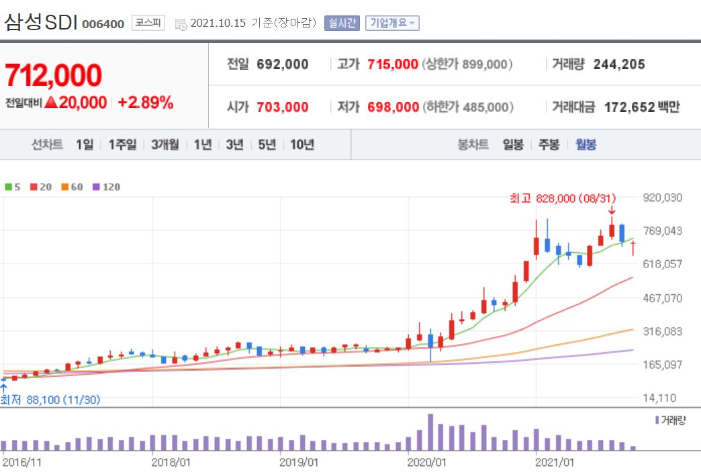Click the purple 120 moving average legend swatch
Image resolution: width=701 pixels, height=476 pixels.
pyautogui.click(x=96, y=187)
